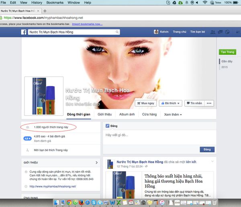
Task: Open the Bookmarks menu
Action: pyautogui.click(x=55, y=3)
